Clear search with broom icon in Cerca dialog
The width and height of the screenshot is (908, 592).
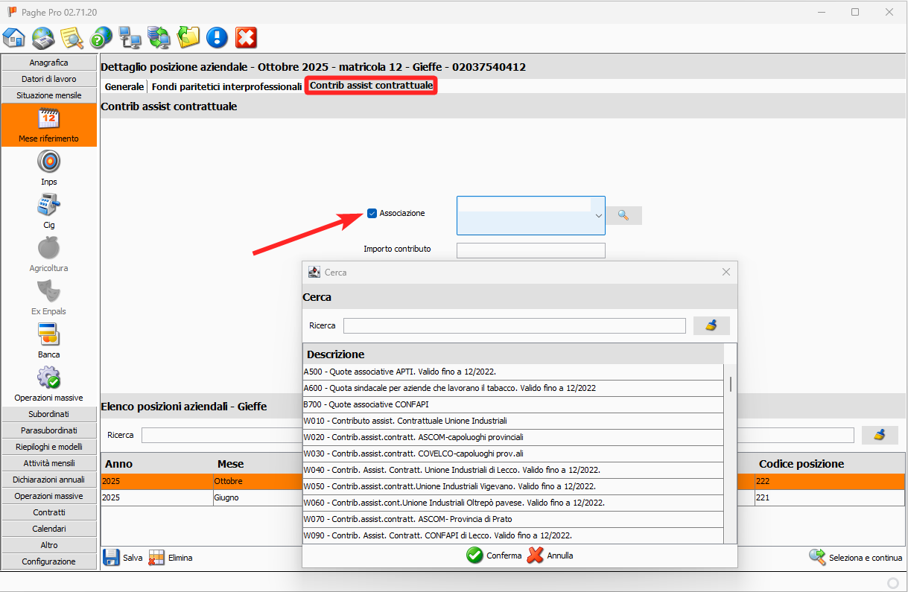(x=711, y=325)
